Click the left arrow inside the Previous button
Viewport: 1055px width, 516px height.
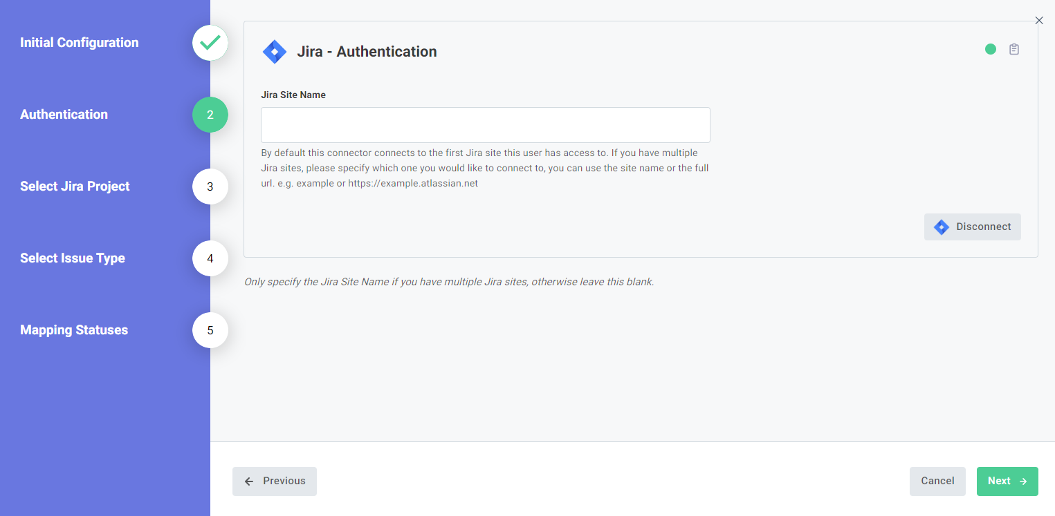250,481
